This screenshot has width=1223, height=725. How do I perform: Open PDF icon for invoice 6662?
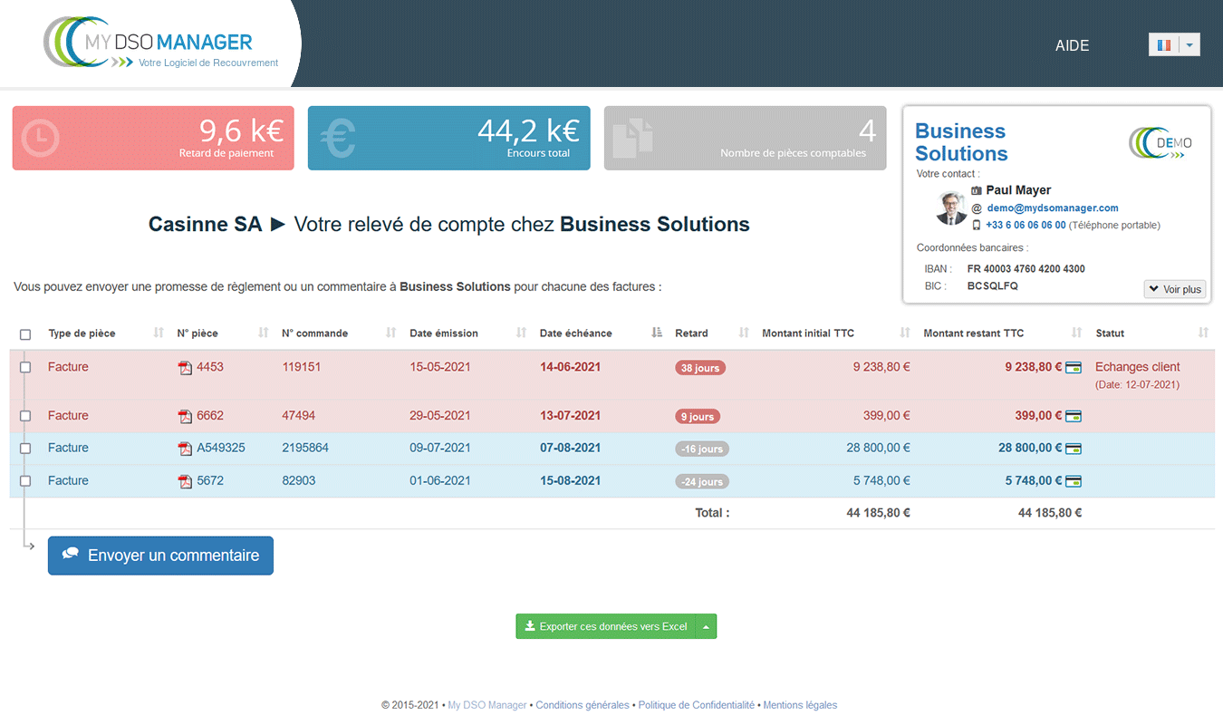pos(185,416)
